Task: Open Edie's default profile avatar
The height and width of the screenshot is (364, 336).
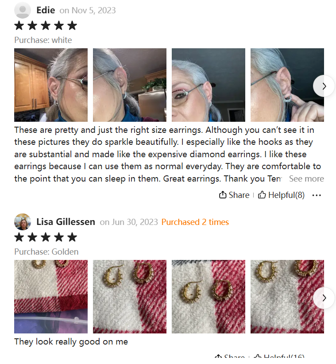Action: pos(23,10)
